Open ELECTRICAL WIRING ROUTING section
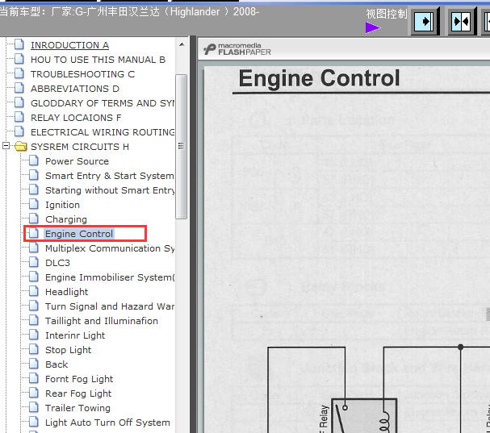 [x=103, y=132]
